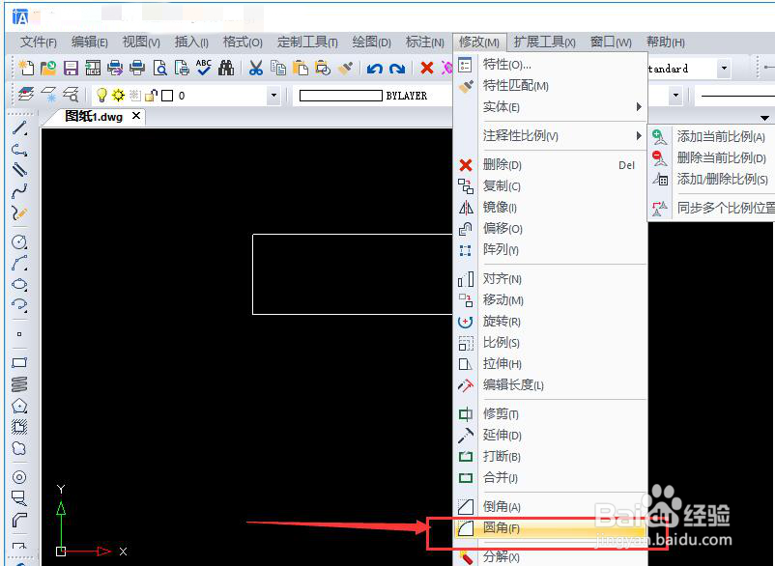Select the Donut ring tool
The width and height of the screenshot is (775, 566).
tap(19, 477)
